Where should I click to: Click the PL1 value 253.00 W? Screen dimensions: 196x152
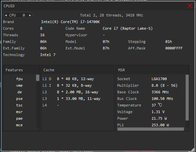[x=160, y=125]
